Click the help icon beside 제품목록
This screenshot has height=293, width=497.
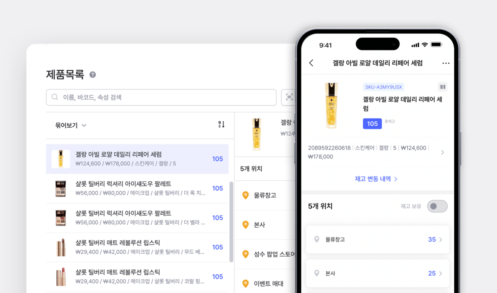(x=93, y=75)
